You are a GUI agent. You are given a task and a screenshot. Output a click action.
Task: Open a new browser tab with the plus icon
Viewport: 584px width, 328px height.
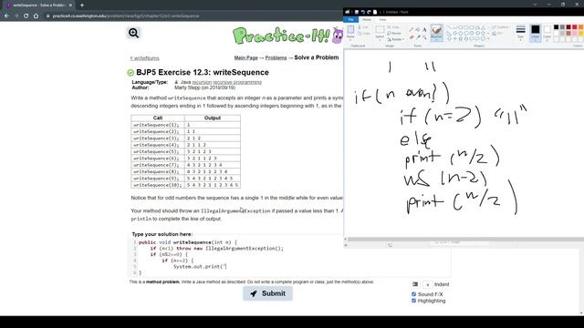coord(82,5)
